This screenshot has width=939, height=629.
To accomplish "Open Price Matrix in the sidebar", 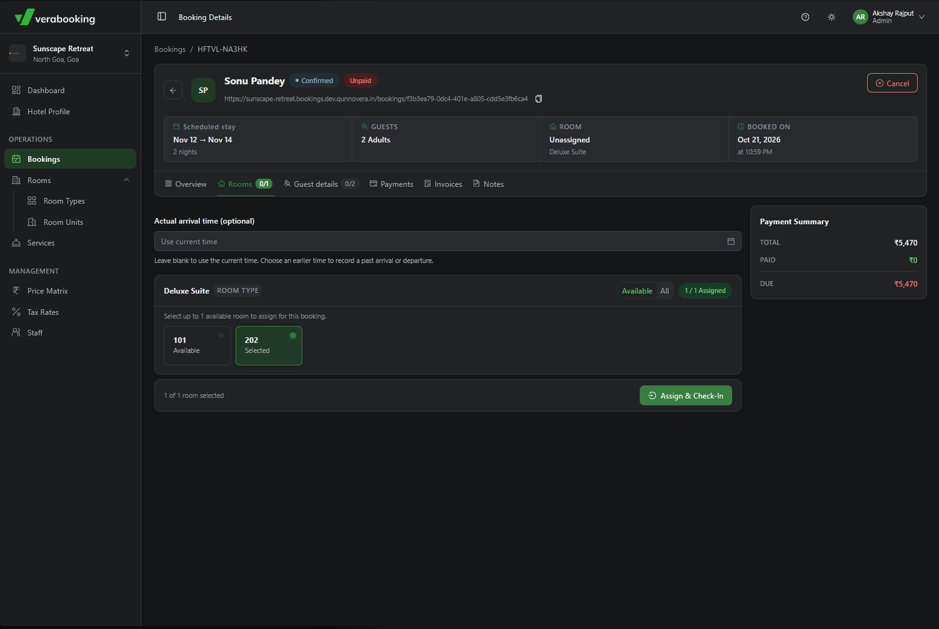I will [x=70, y=291].
